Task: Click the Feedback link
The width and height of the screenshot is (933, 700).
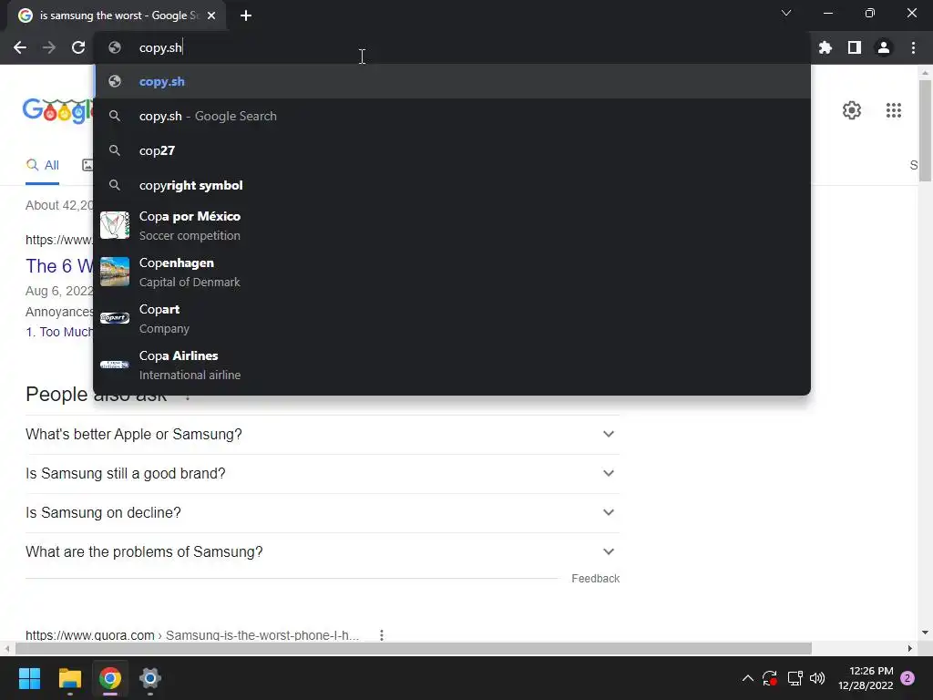Action: (595, 579)
